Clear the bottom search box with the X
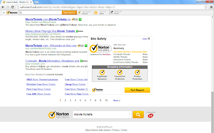Image resolution: width=214 pixels, height=133 pixels. click(129, 114)
